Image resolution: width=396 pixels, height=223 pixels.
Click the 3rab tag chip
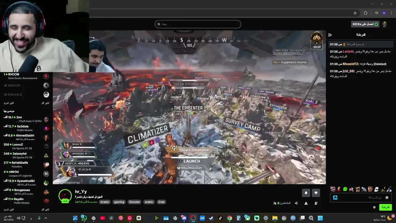tap(161, 202)
